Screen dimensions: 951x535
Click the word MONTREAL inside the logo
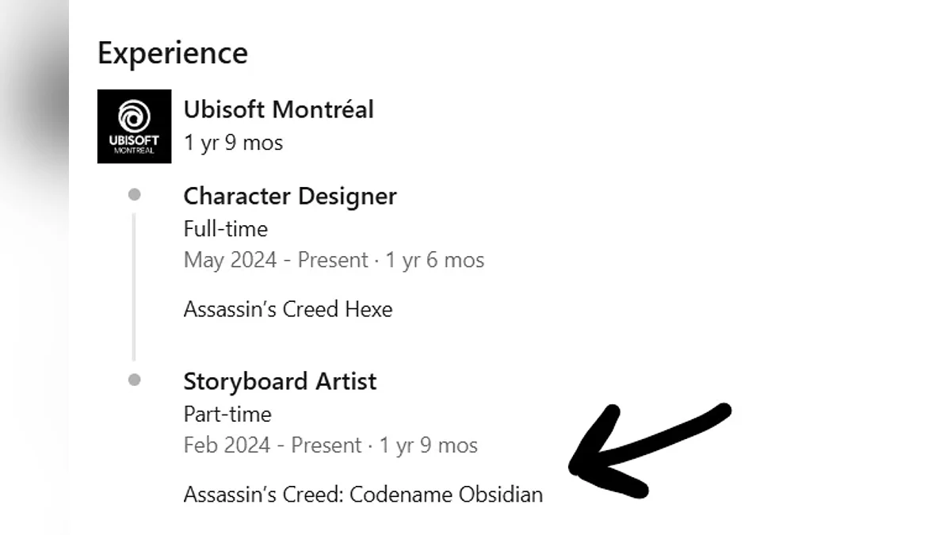(134, 151)
